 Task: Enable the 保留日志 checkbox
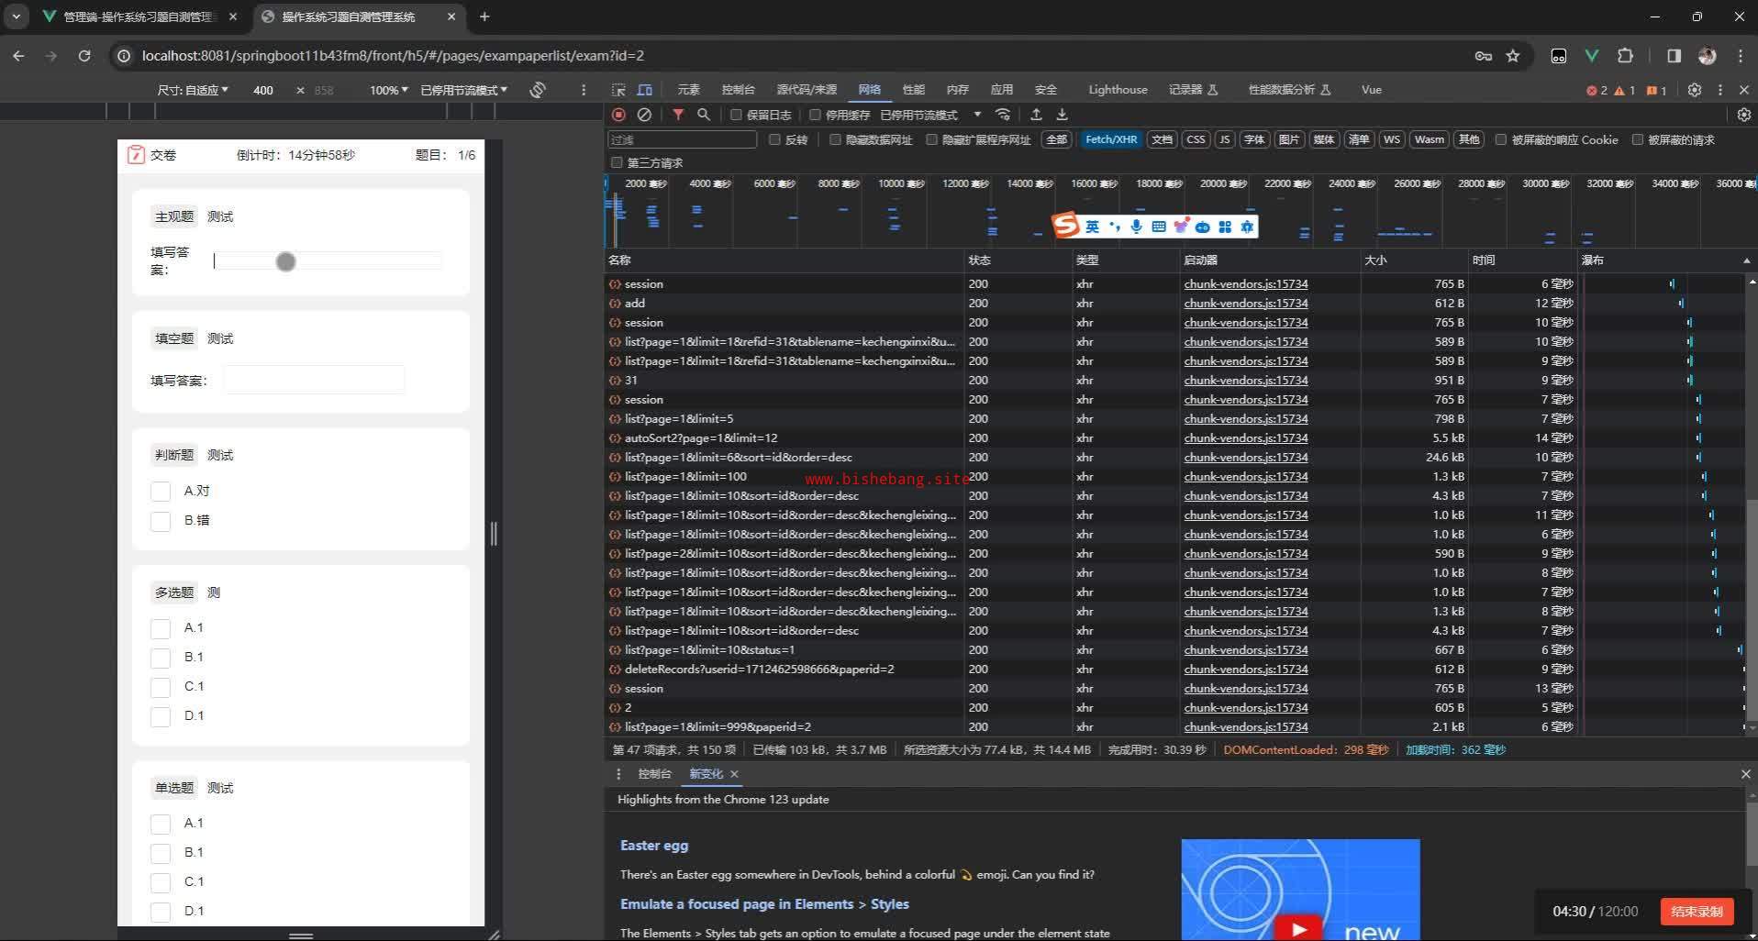pos(736,115)
